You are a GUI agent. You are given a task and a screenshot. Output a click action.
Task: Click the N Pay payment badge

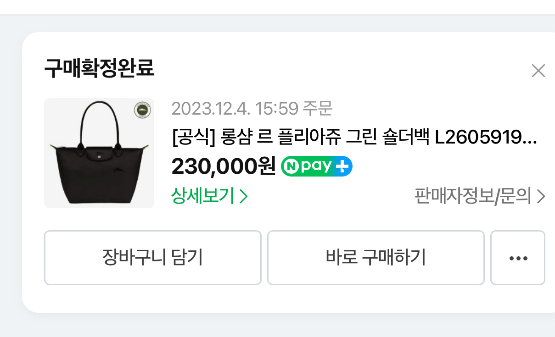coord(316,166)
